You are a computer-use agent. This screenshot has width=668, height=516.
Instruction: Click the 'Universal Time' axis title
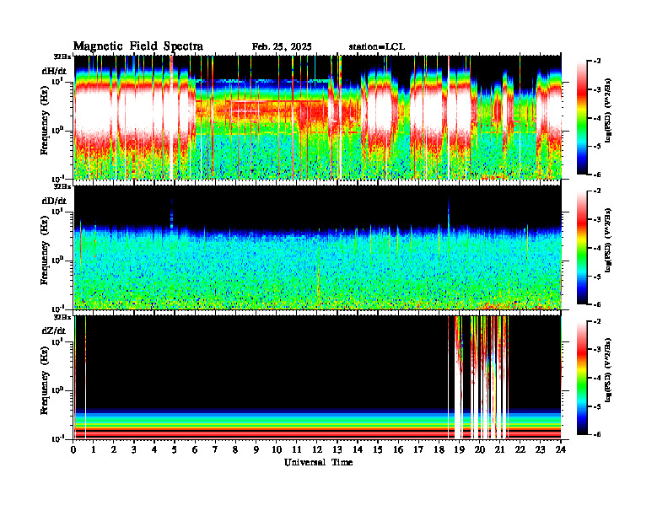(x=318, y=462)
